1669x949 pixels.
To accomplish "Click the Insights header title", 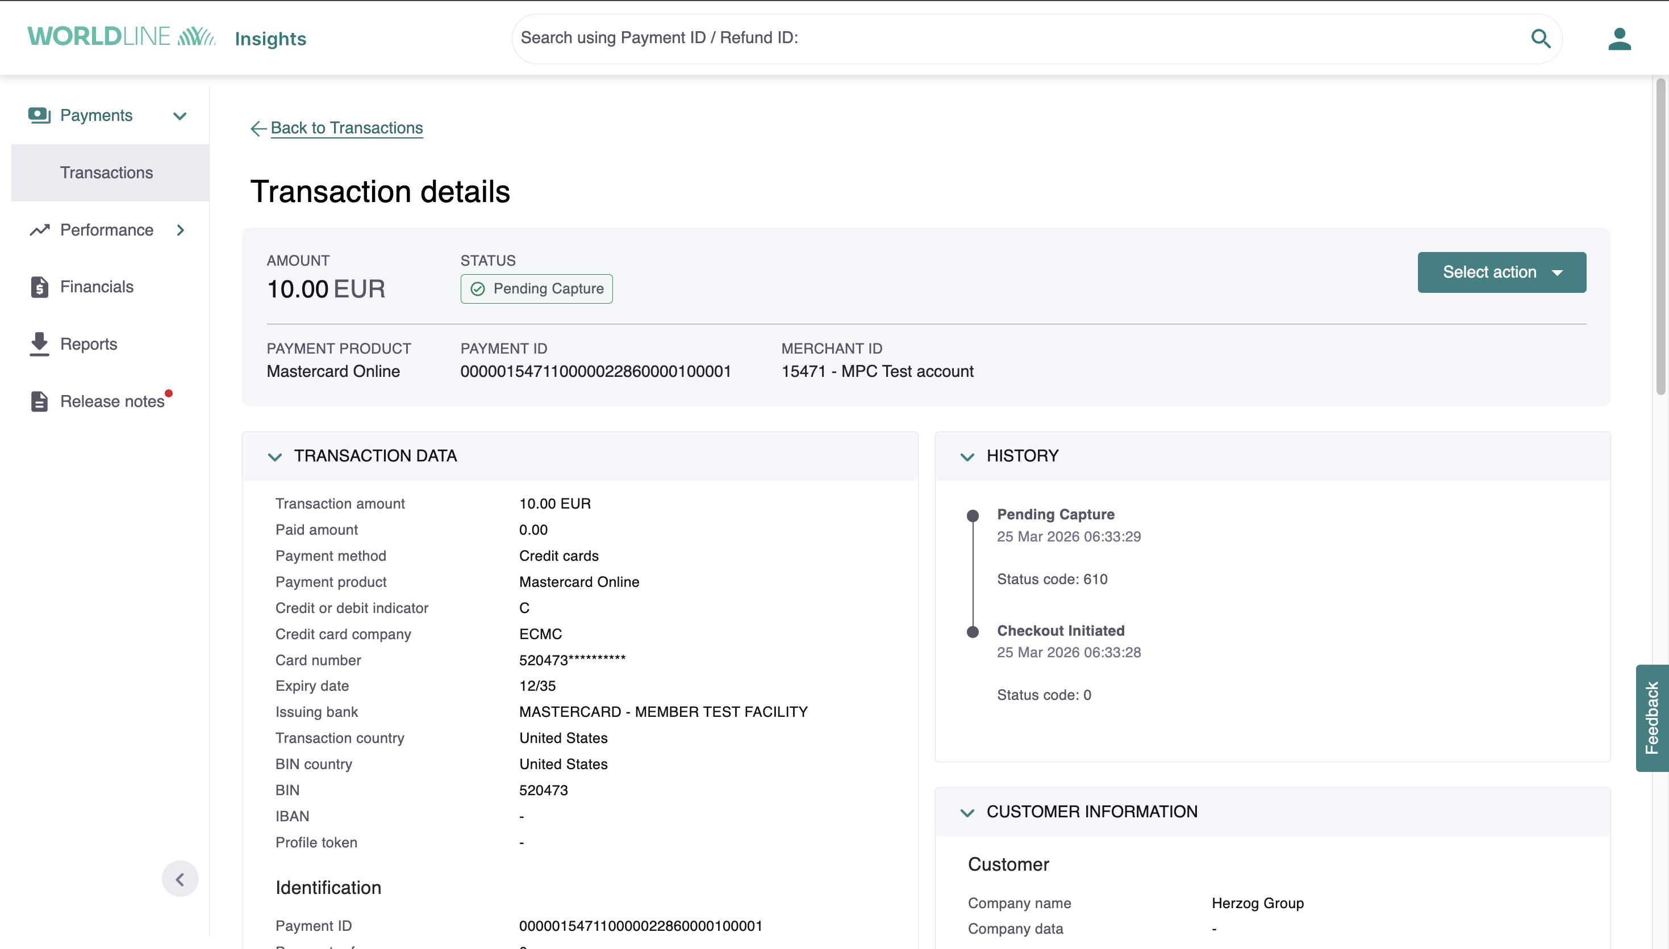I will point(270,39).
